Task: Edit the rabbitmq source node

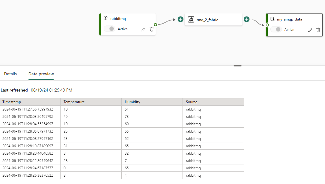Action: (143, 29)
